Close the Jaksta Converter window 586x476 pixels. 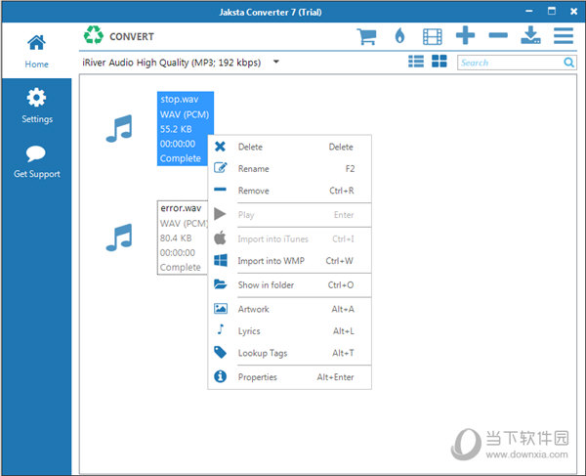[573, 12]
